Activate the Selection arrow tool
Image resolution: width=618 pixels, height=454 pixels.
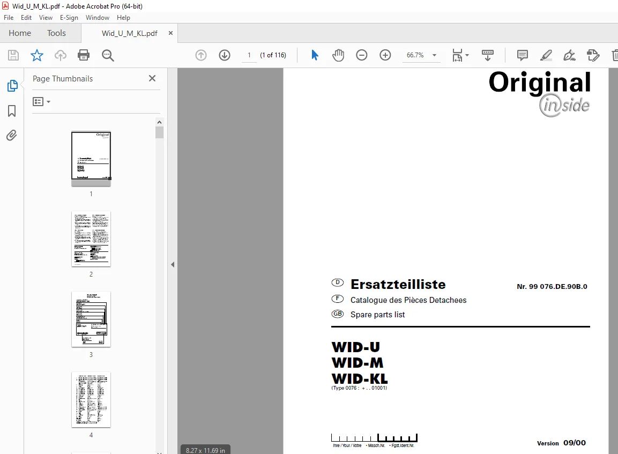click(x=315, y=55)
